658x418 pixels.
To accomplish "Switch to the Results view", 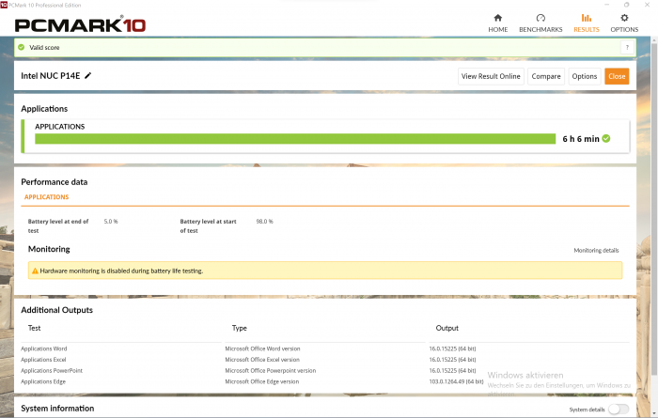I will pyautogui.click(x=587, y=23).
